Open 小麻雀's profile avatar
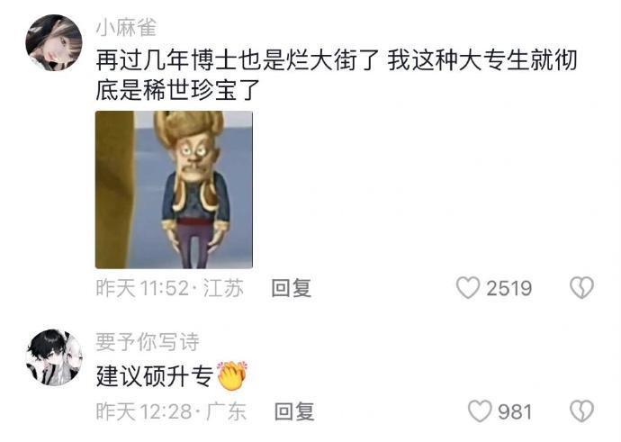 pyautogui.click(x=54, y=43)
